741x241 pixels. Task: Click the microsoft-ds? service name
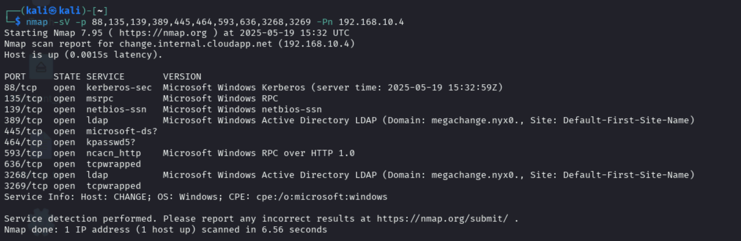[122, 131]
